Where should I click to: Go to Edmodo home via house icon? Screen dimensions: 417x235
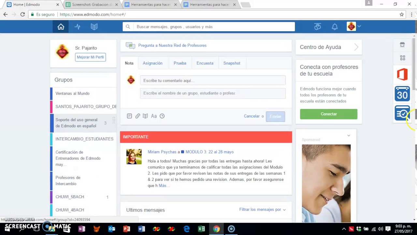61,27
